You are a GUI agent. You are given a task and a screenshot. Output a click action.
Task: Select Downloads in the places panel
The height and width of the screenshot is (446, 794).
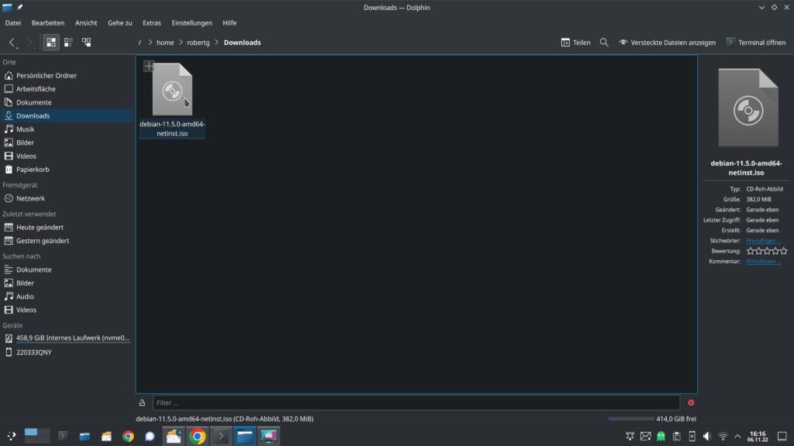pyautogui.click(x=67, y=116)
